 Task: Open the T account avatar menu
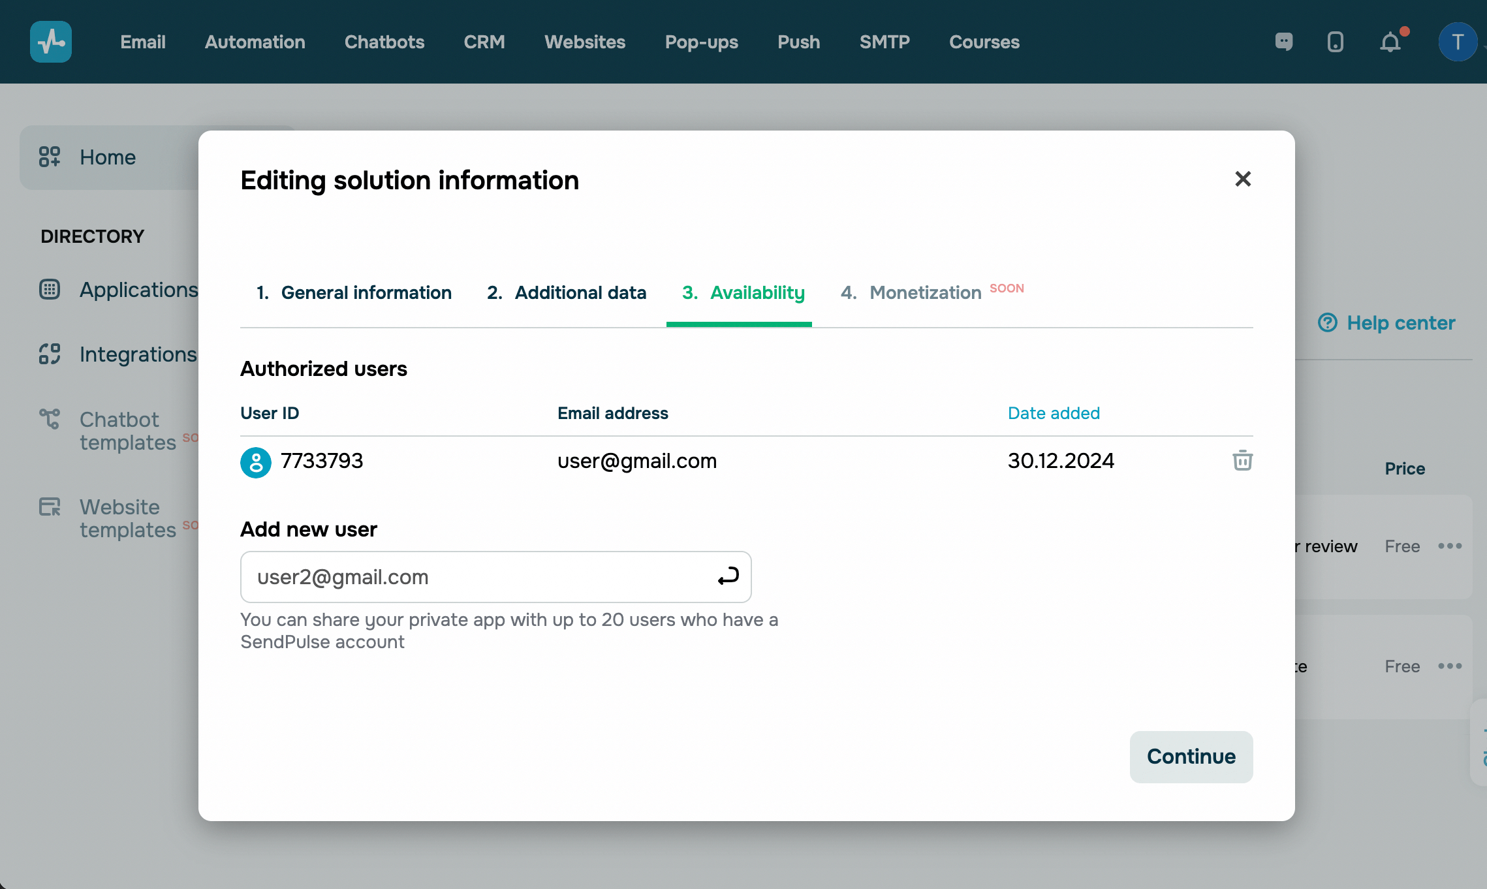point(1457,42)
